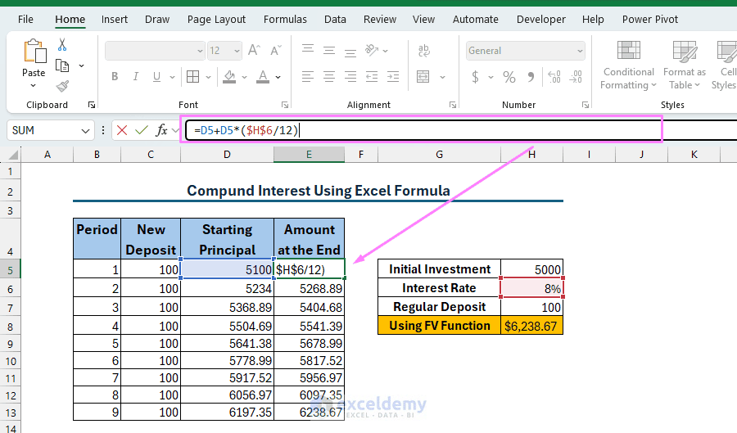Screen dimensions: 737x433
Task: Click the Align Left icon
Action: point(308,77)
